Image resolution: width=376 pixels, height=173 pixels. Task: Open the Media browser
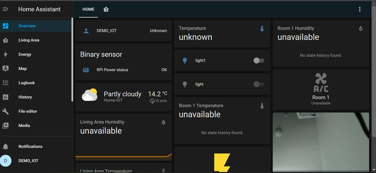36,125
